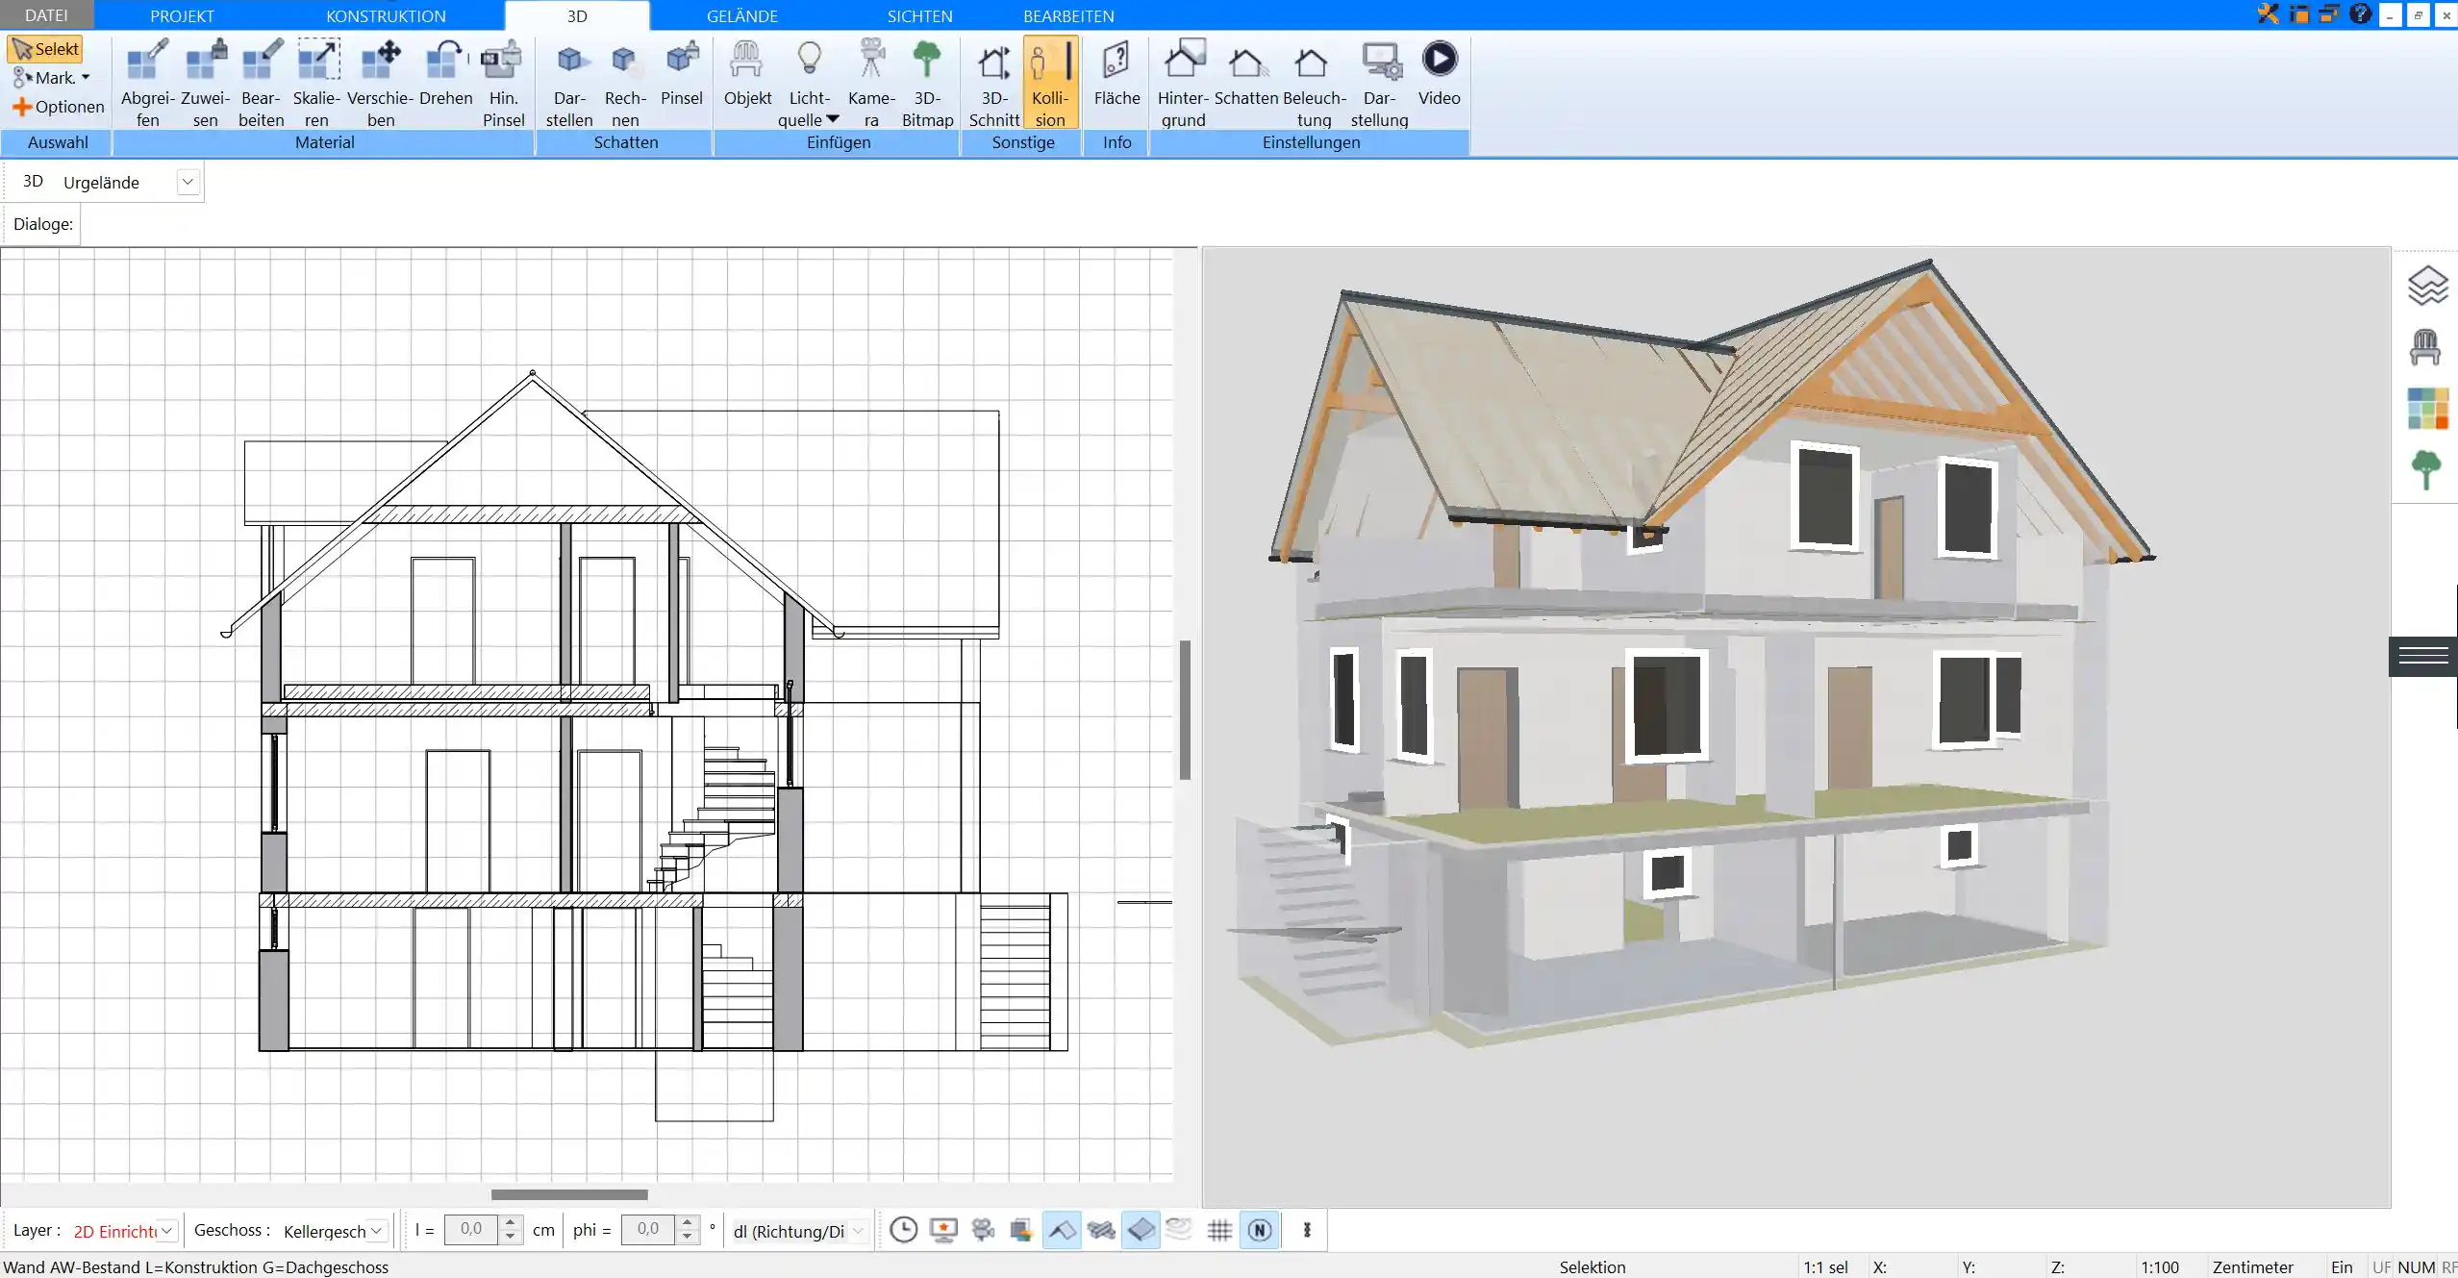Image resolution: width=2458 pixels, height=1278 pixels.
Task: Toggle the north arrow N icon
Action: point(1260,1230)
